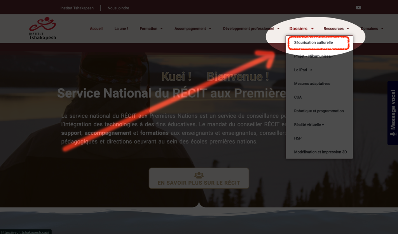Go to the Accueil page
The image size is (398, 234).
click(x=96, y=29)
